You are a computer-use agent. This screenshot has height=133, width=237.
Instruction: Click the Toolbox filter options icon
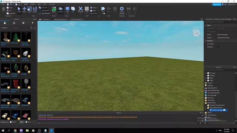click(35, 28)
